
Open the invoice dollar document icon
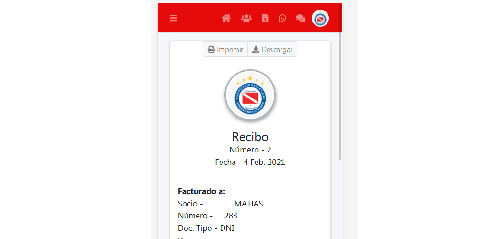tap(265, 18)
